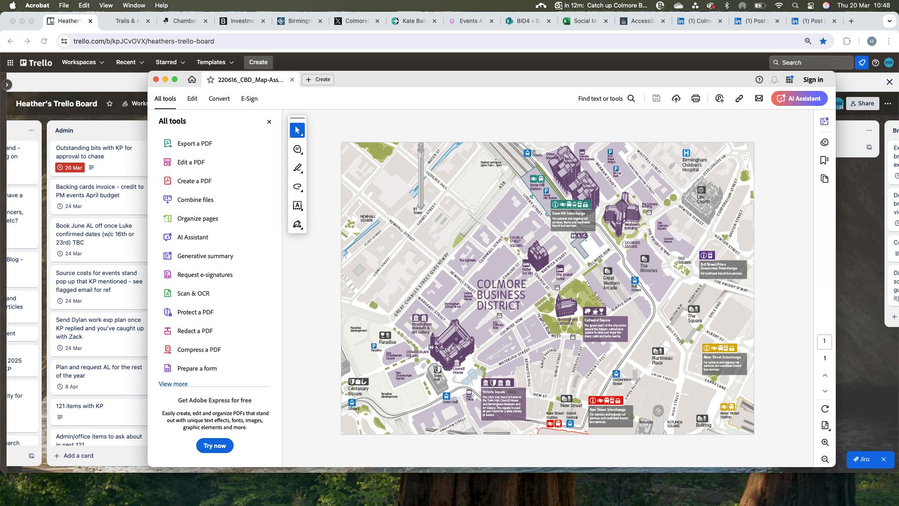899x506 pixels.
Task: Star the 220616_CBD_Map document tab
Action: [x=211, y=80]
